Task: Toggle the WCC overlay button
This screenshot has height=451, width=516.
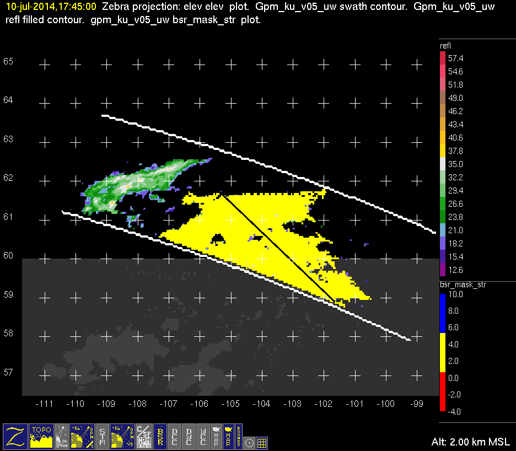Action: (x=203, y=436)
